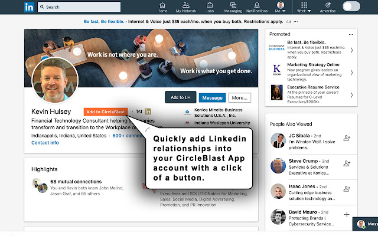Open Konica Minolta Business Solutions company link
Screen dimensions: 378x236
point(219,113)
